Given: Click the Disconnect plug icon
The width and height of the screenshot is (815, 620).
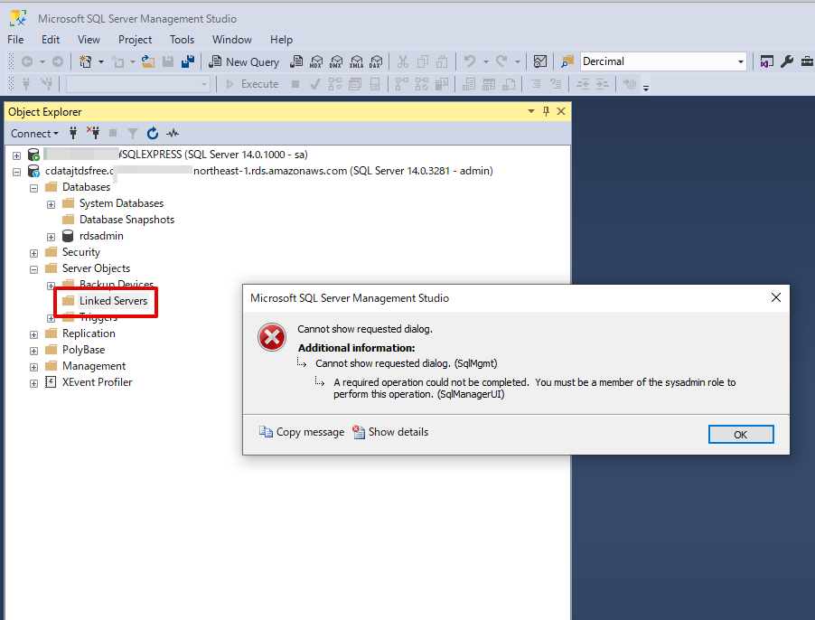Looking at the screenshot, I should (x=94, y=134).
